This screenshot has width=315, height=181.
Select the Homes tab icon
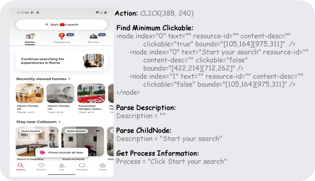tap(30, 36)
